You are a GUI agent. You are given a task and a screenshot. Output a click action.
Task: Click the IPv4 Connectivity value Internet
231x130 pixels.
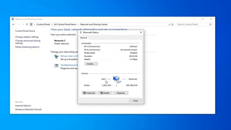pyautogui.click(x=133, y=47)
